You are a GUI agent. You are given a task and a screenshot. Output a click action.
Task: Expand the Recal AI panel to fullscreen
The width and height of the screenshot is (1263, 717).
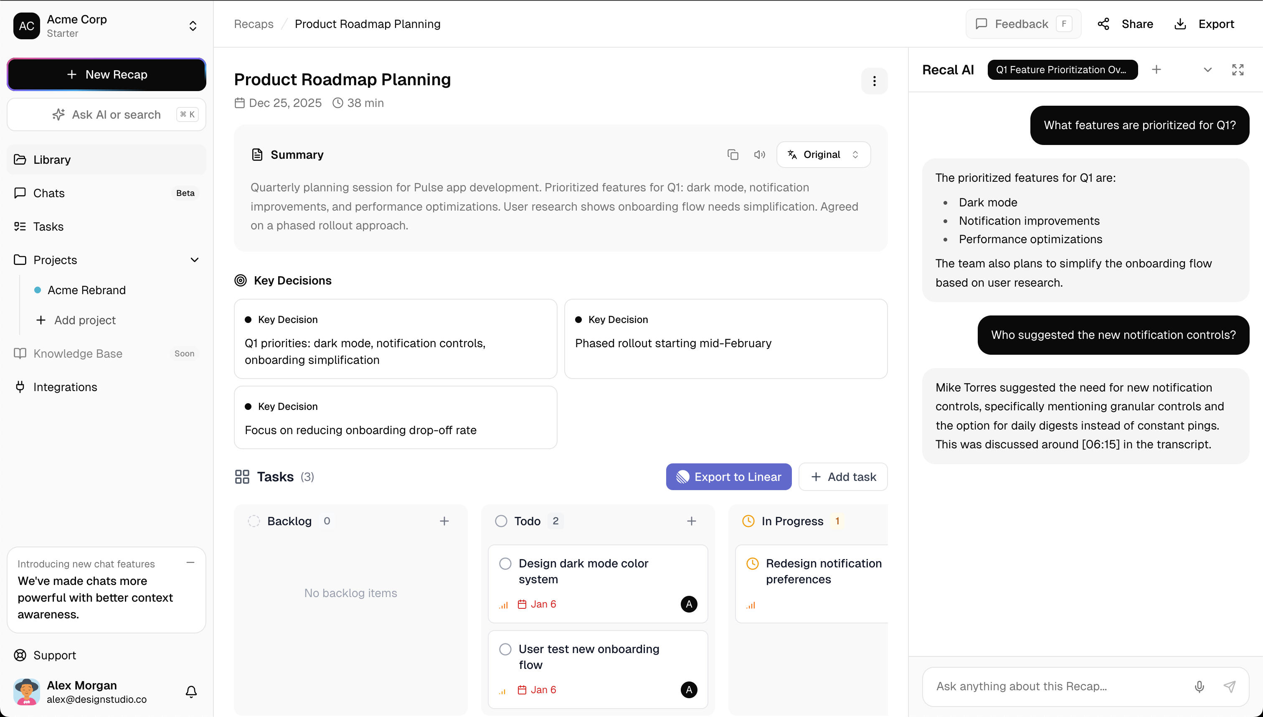1238,69
